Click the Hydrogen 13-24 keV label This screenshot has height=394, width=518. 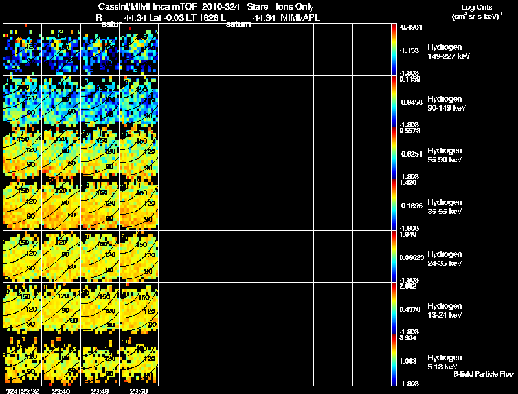(x=444, y=311)
